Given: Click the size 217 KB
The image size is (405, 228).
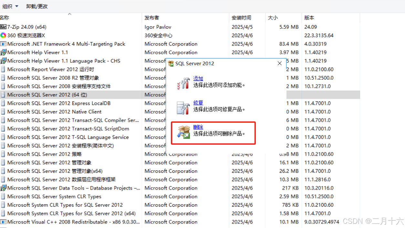Looking at the screenshot, I should [x=290, y=188].
